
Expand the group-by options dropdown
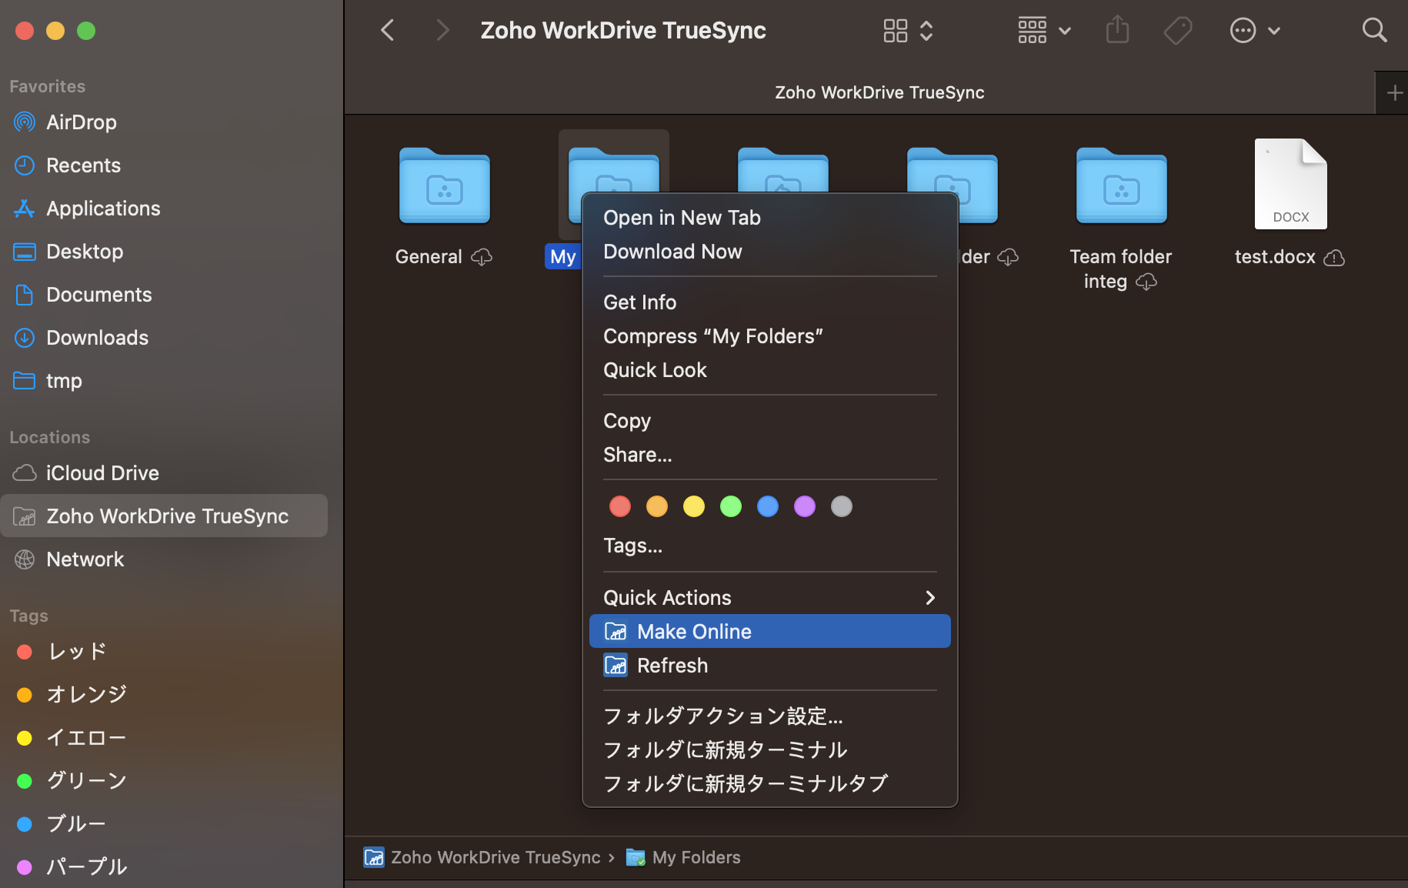[1043, 31]
